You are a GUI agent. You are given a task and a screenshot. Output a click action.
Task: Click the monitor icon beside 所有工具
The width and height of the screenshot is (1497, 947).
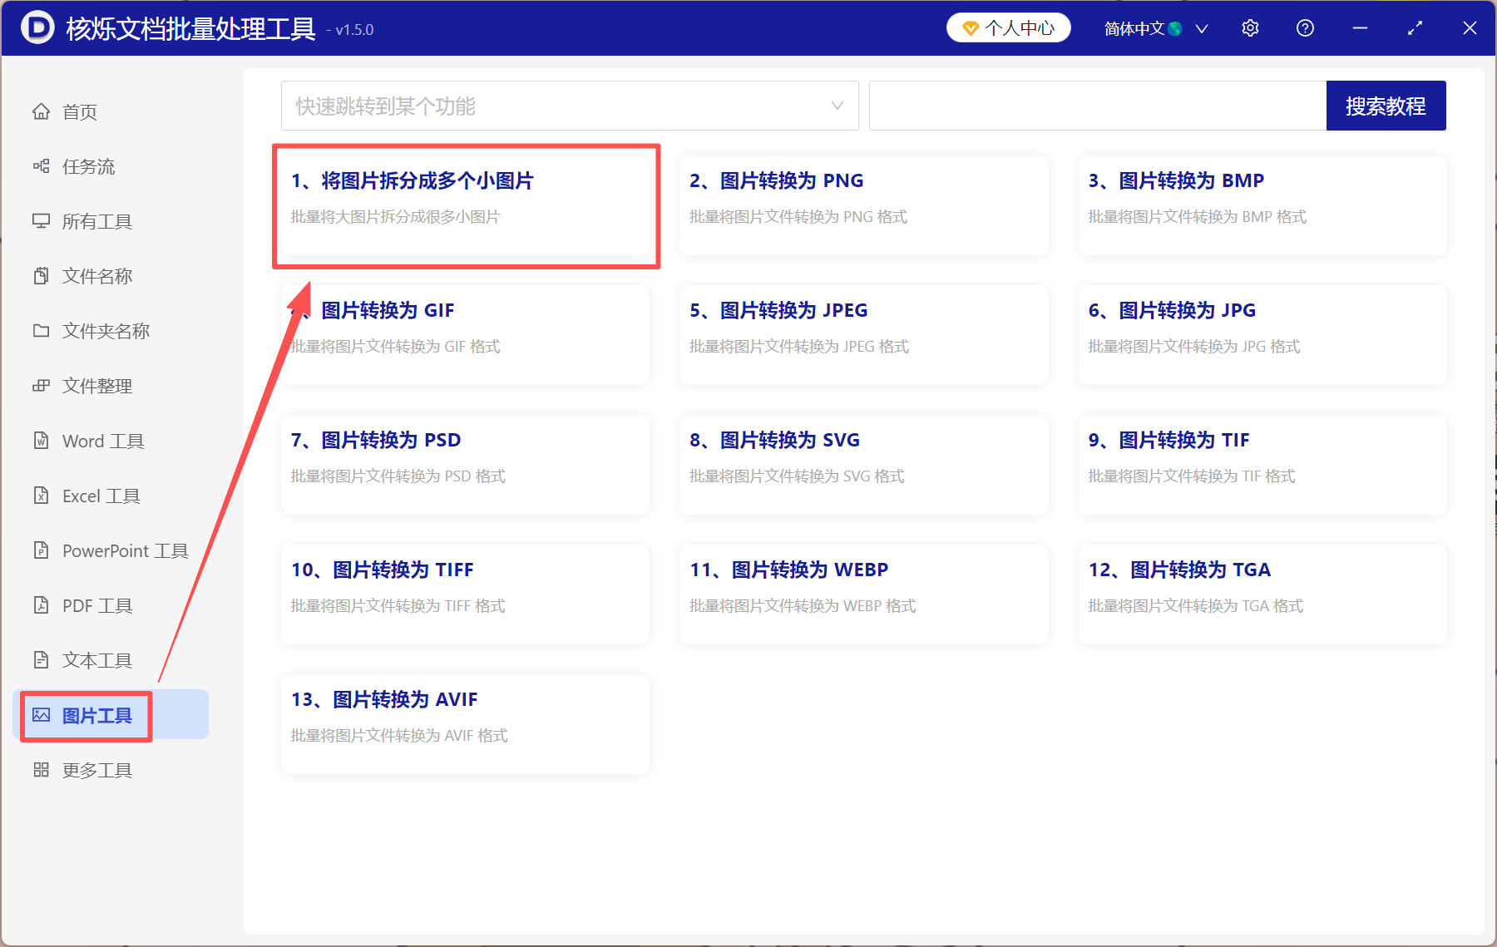coord(41,221)
